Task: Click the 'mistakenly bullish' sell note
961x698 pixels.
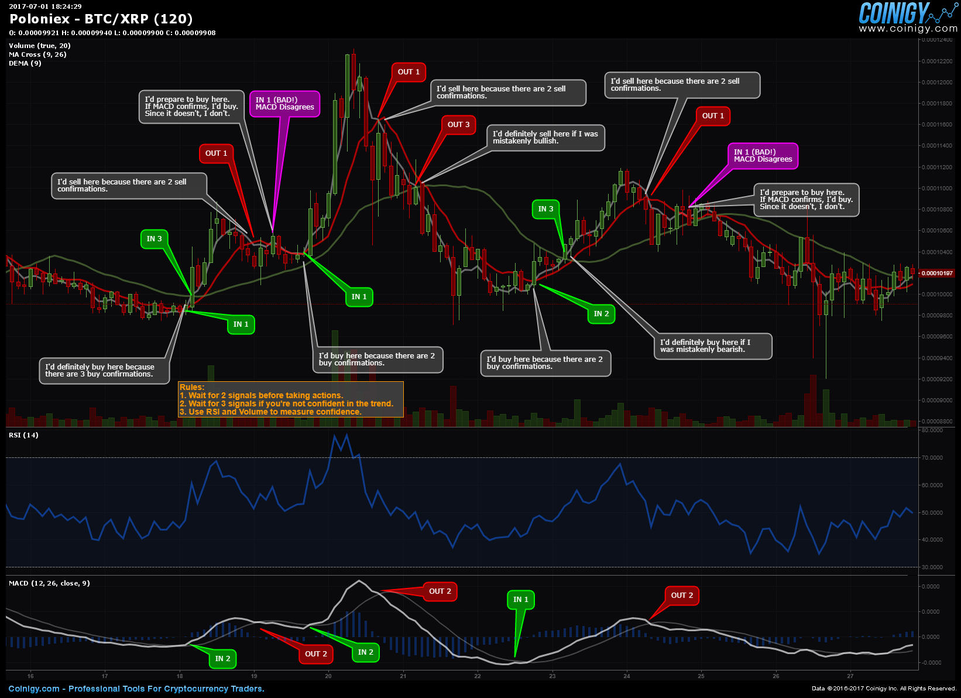Action: pos(545,138)
